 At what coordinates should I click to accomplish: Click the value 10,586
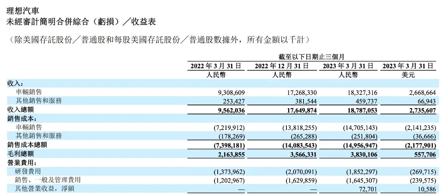coord(426,189)
